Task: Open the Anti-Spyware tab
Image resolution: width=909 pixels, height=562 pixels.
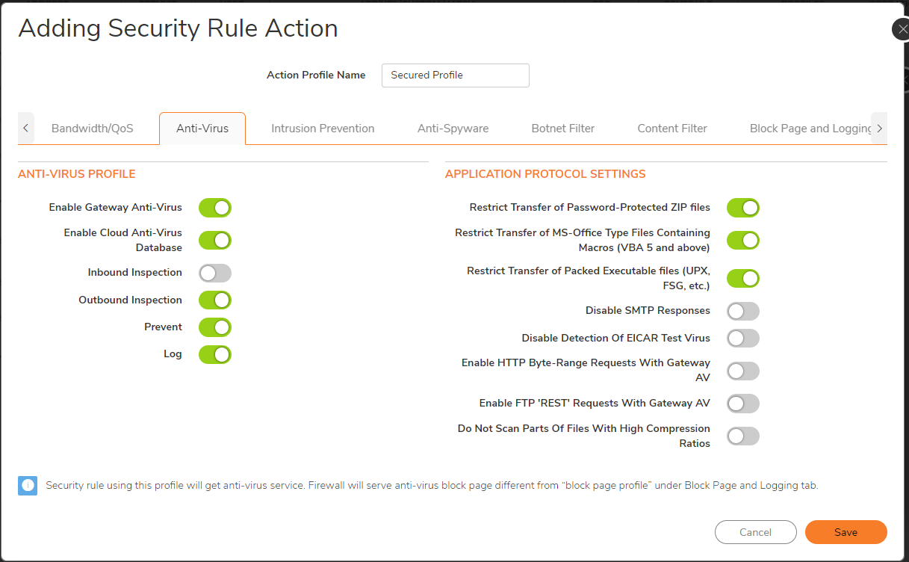Action: (453, 128)
